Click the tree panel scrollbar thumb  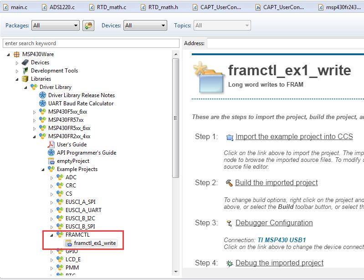(x=176, y=118)
